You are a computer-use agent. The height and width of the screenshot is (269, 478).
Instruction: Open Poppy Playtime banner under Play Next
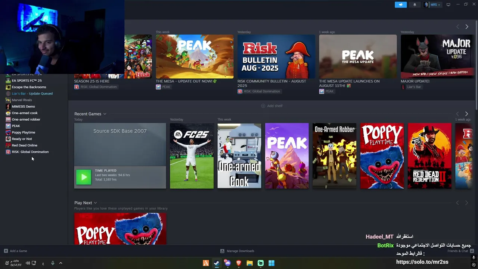120,229
